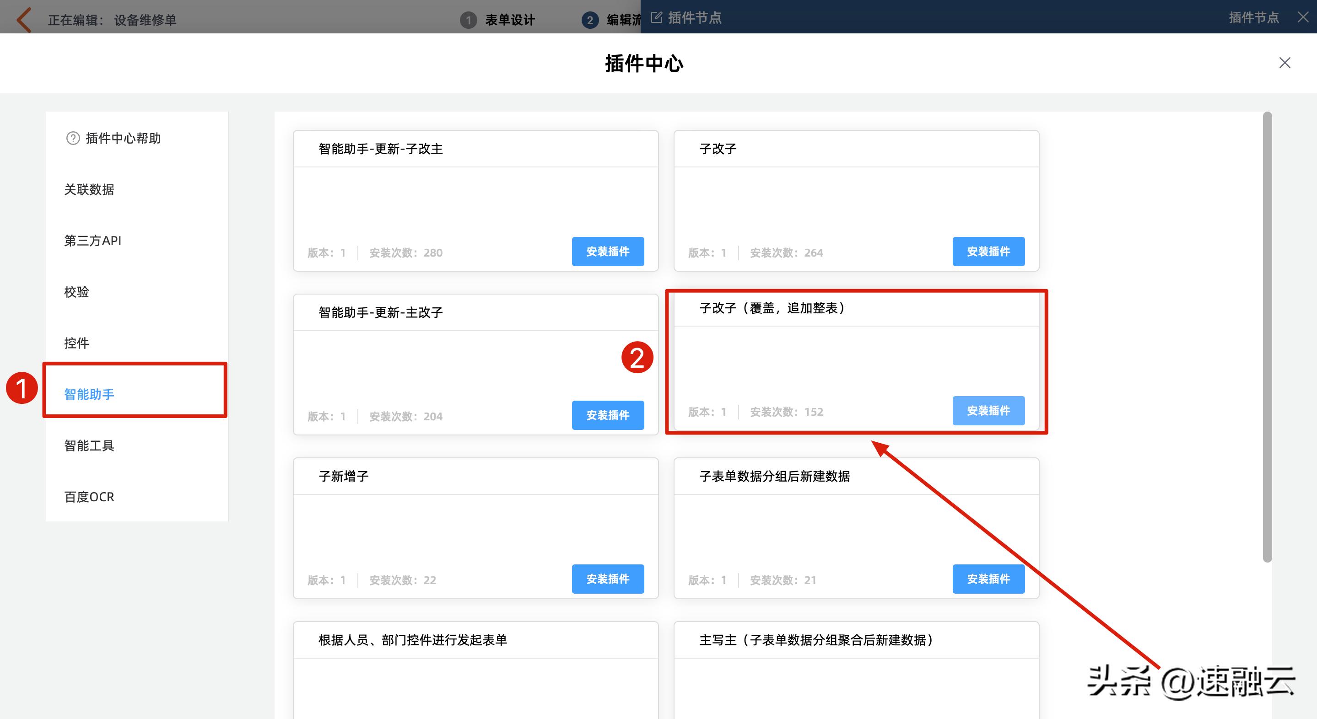
Task: Close the 插件节点 panel with the X icon
Action: (1302, 17)
